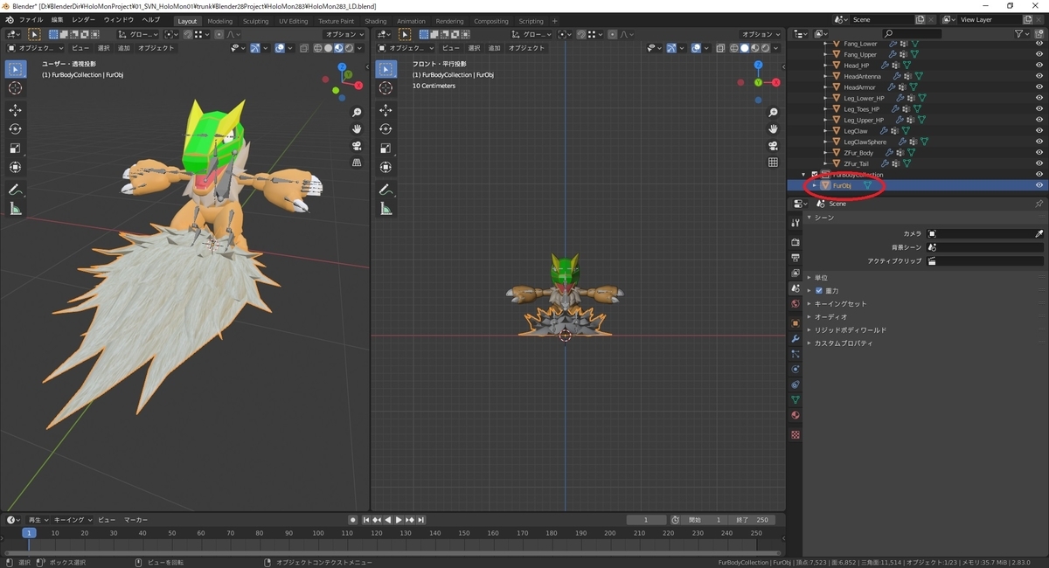
Task: Open the ウィンドウ menu
Action: (119, 19)
